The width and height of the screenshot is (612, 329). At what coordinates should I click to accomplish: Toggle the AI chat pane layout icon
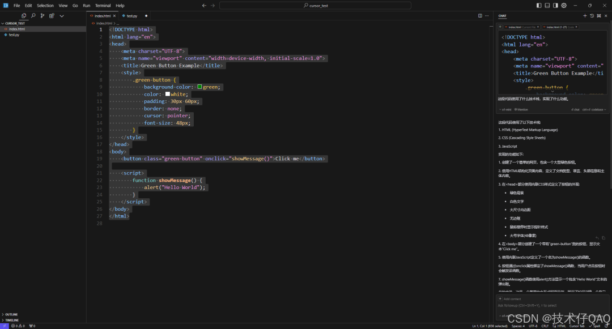[555, 6]
